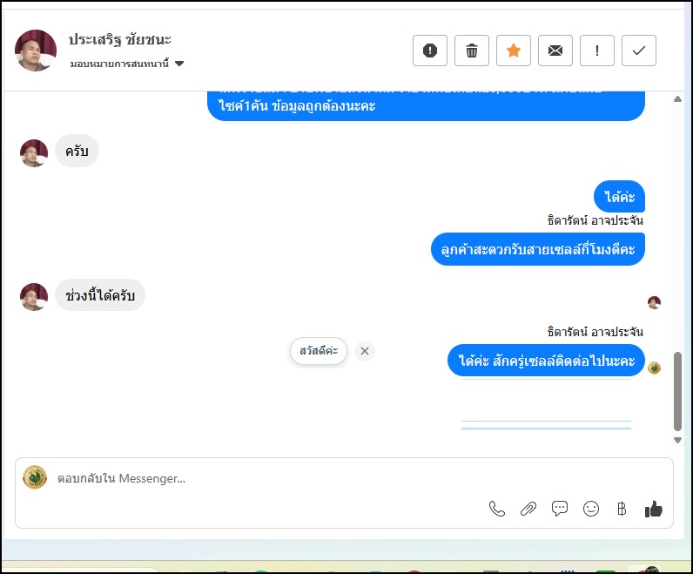693x574 pixels.
Task: Open the emoji picker smiley icon
Action: [x=591, y=509]
